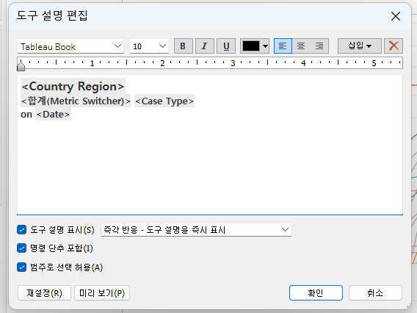This screenshot has height=313, width=417.
Task: Click the <합계(Metric Switcher)> field text
Action: 76,101
